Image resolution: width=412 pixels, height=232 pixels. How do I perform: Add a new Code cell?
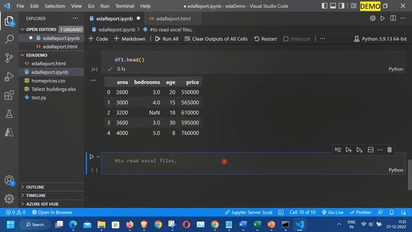click(98, 39)
